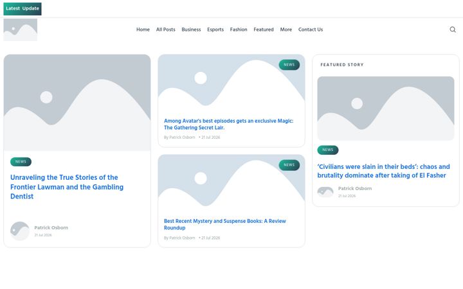Image resolution: width=463 pixels, height=289 pixels.
Task: Expand the More menu item
Action: click(286, 30)
